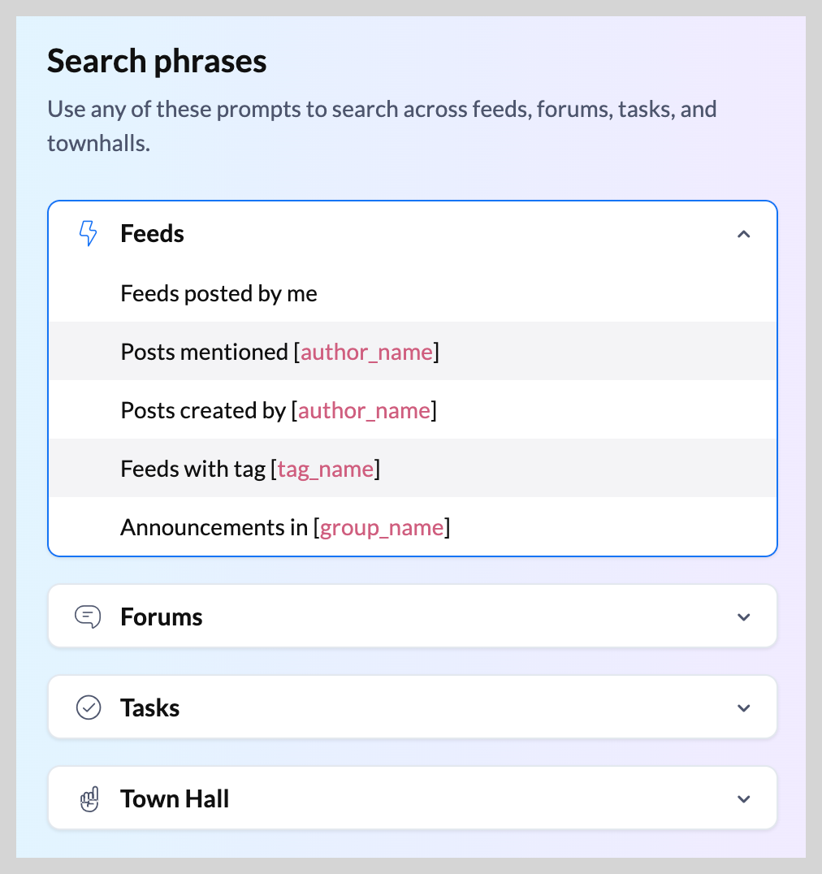The height and width of the screenshot is (874, 822).
Task: Click the Feeds lightning bolt icon
Action: click(x=88, y=234)
